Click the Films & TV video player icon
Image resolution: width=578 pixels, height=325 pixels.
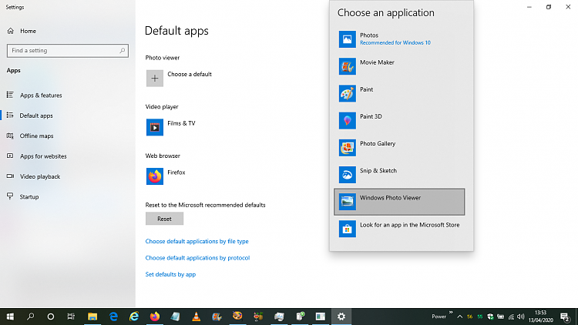pos(155,127)
